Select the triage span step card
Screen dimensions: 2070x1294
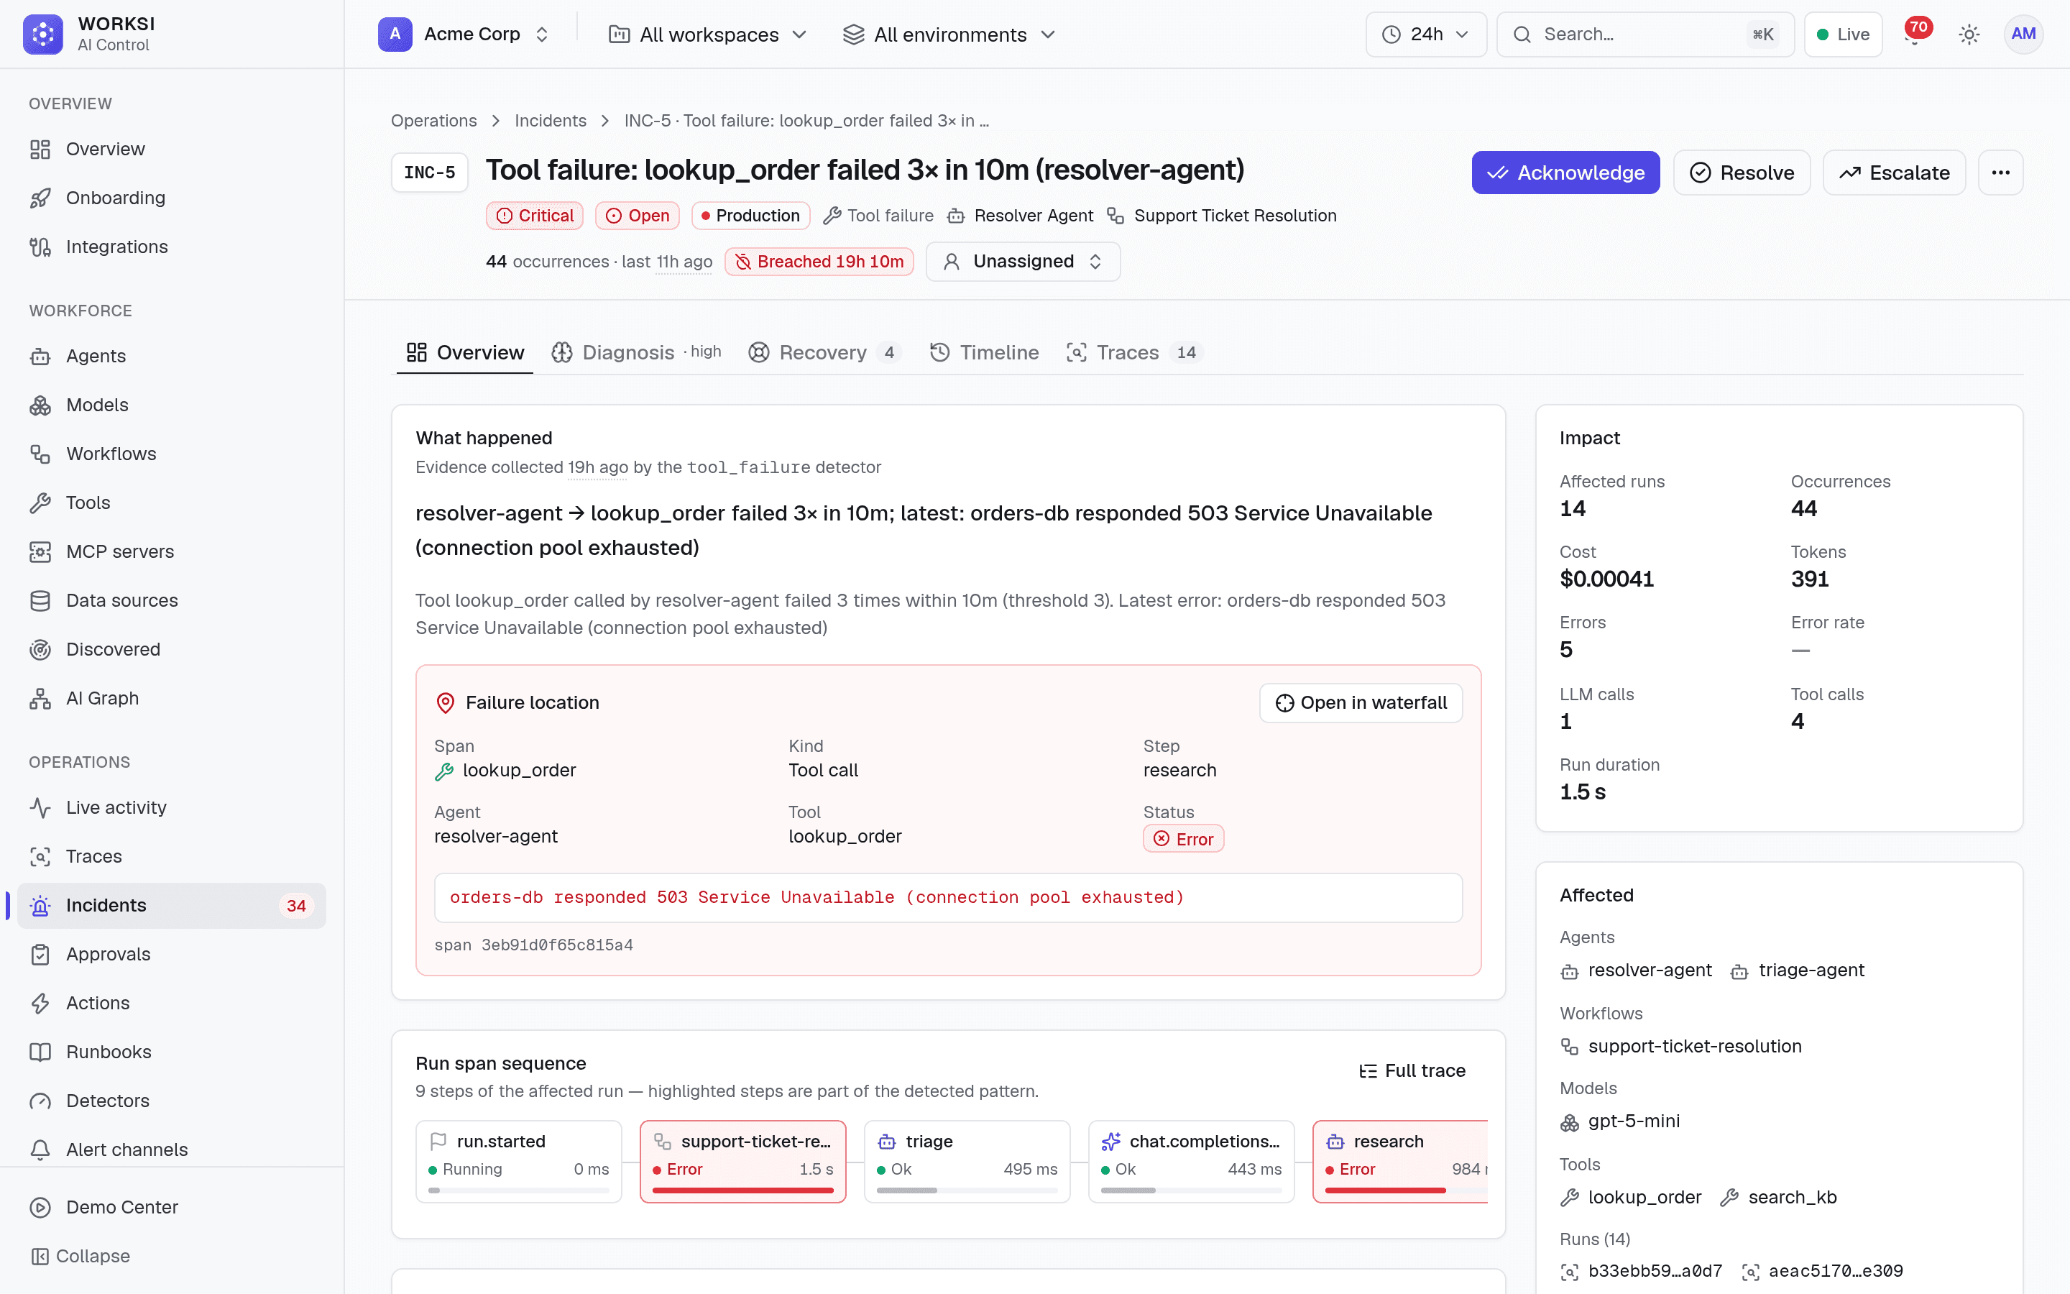(967, 1161)
